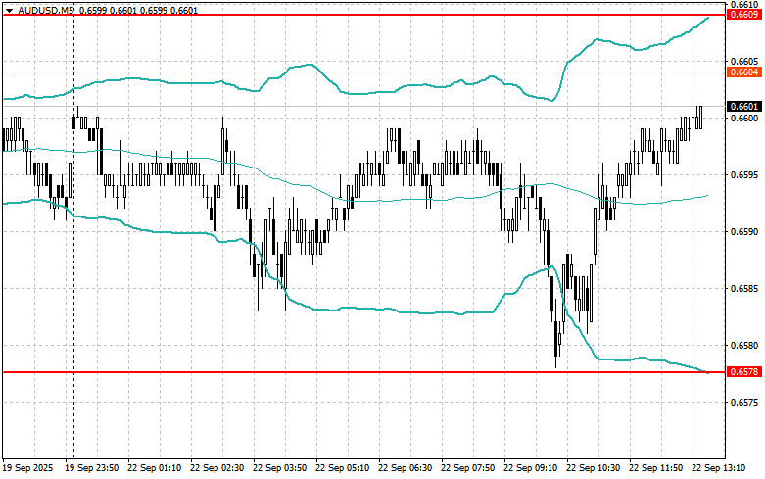765x479 pixels.
Task: Select the 0.6580 price axis label
Action: pyautogui.click(x=744, y=346)
